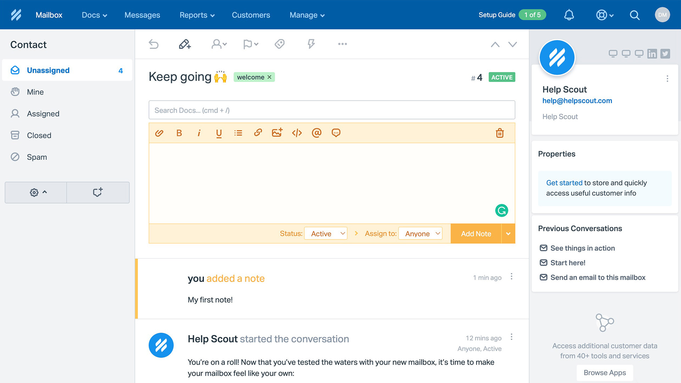The image size is (681, 383).
Task: Open the Customers menu item
Action: click(251, 15)
